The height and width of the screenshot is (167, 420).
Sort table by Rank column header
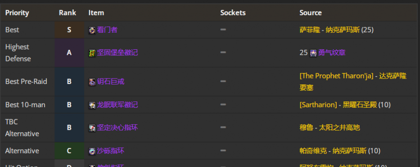[x=68, y=13]
